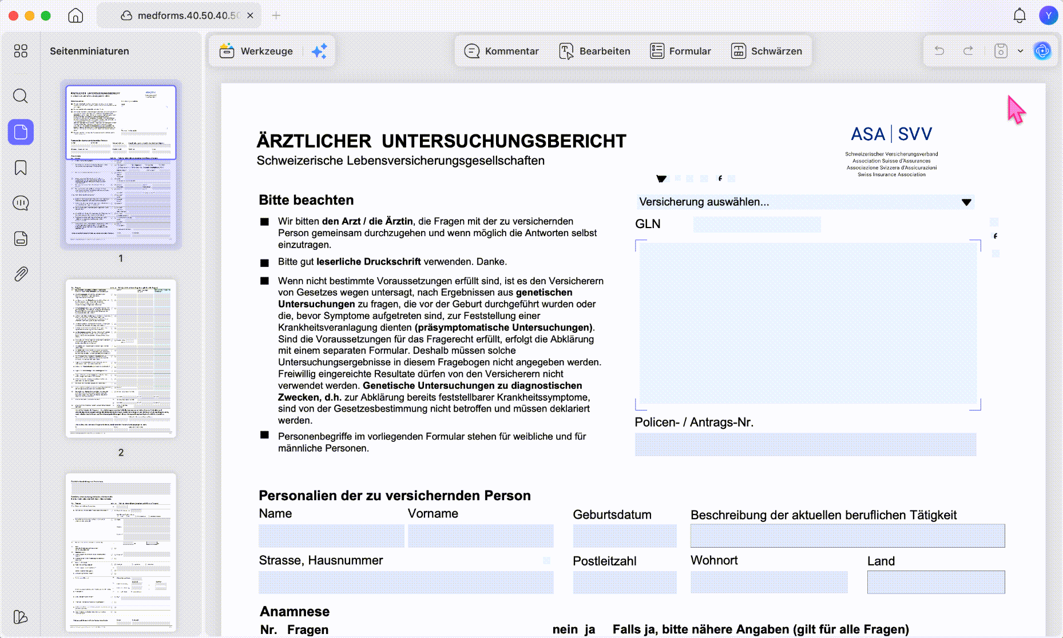Click the Schwärzen button
1063x638 pixels.
[x=767, y=51]
